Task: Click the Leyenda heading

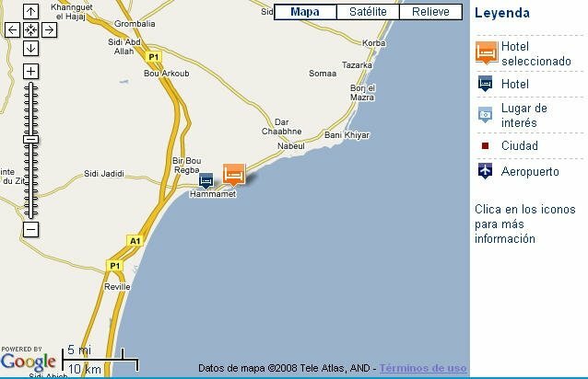Action: click(x=502, y=13)
